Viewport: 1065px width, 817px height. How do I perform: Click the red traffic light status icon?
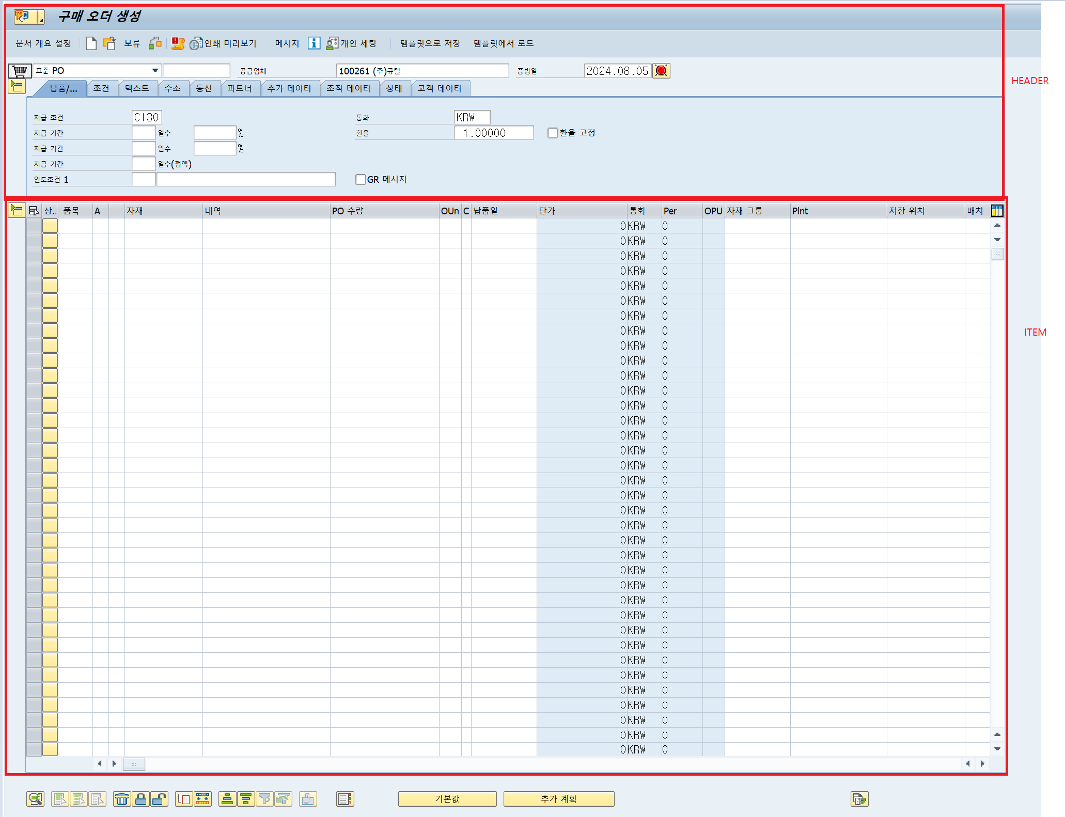661,71
